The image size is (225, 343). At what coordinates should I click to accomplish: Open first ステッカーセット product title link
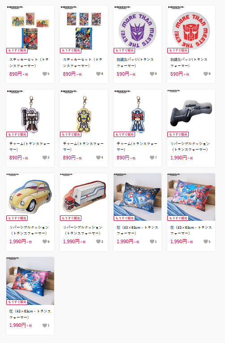point(29,63)
